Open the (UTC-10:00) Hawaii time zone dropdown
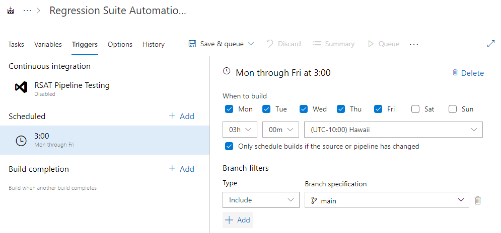 click(x=393, y=130)
